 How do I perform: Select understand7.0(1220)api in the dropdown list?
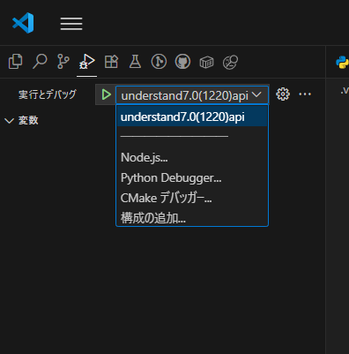tap(192, 117)
